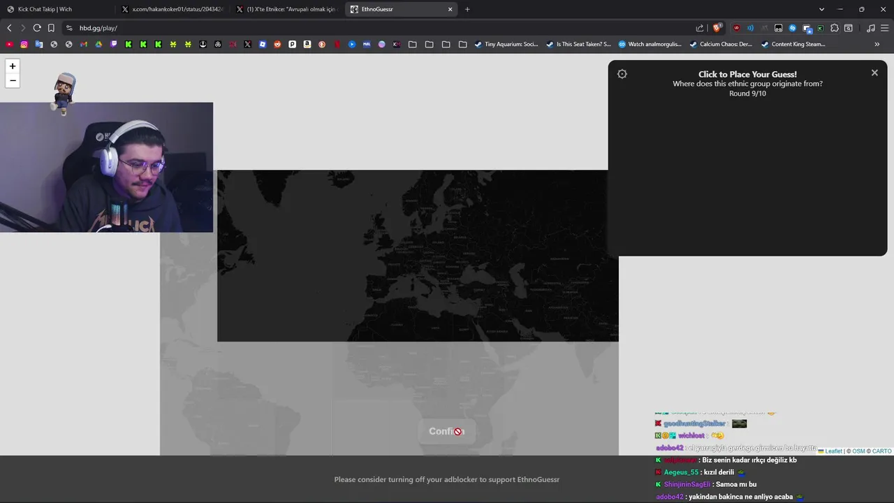The height and width of the screenshot is (503, 894).
Task: Open the DuckDuckGo bookmark icon
Action: [322, 44]
